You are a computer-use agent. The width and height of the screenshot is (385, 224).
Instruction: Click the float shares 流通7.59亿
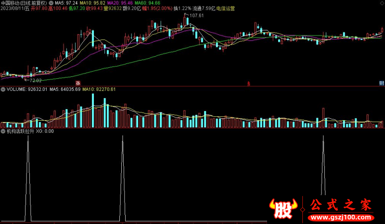[x=204, y=8]
